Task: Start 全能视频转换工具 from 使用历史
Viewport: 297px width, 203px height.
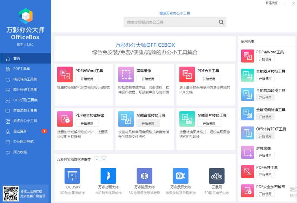Action: (265, 117)
